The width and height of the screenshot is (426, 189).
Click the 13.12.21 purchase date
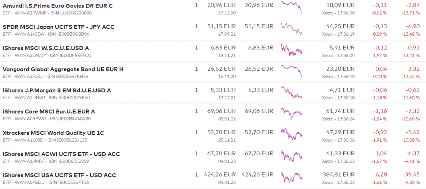(227, 97)
